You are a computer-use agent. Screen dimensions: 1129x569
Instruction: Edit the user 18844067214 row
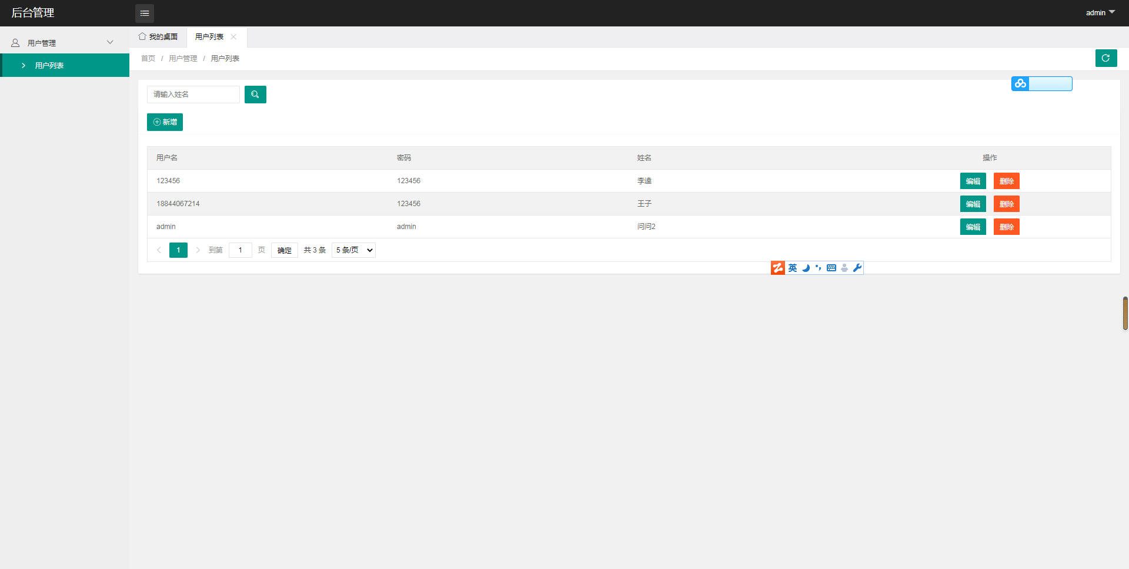point(973,204)
